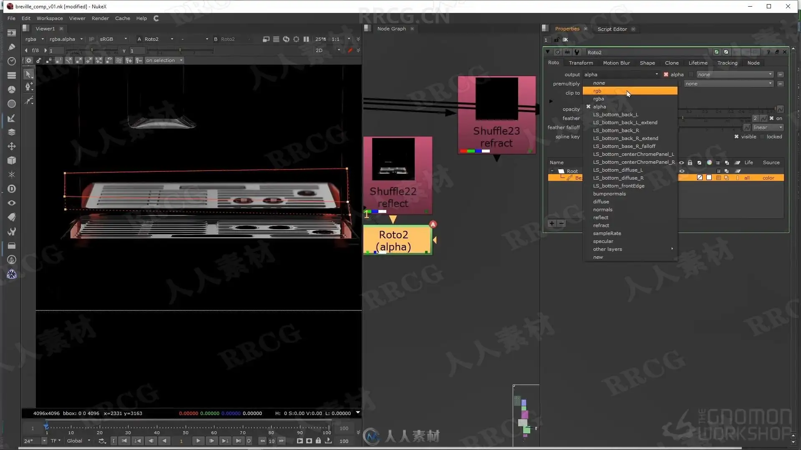801x450 pixels.
Task: Open the 3D nodes cube icon
Action: (x=12, y=160)
